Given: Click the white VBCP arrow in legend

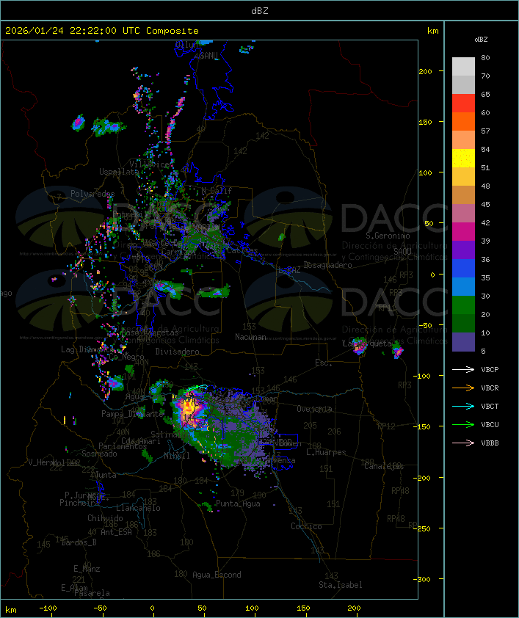Looking at the screenshot, I should click(464, 369).
